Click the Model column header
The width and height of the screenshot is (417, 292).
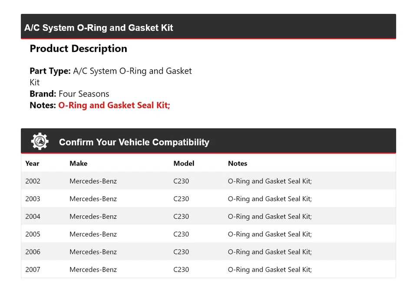[x=184, y=163]
